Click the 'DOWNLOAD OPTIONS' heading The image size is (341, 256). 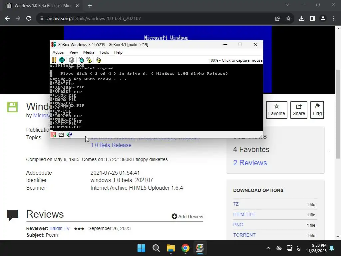258,190
